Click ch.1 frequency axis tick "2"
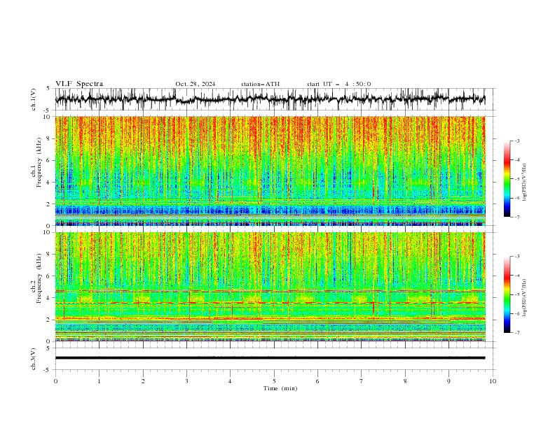The image size is (555, 428). pos(49,204)
